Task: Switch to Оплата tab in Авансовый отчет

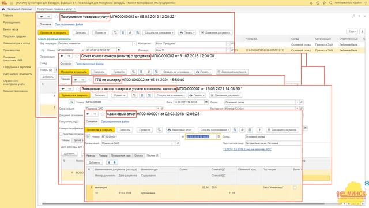Action: coord(138,155)
